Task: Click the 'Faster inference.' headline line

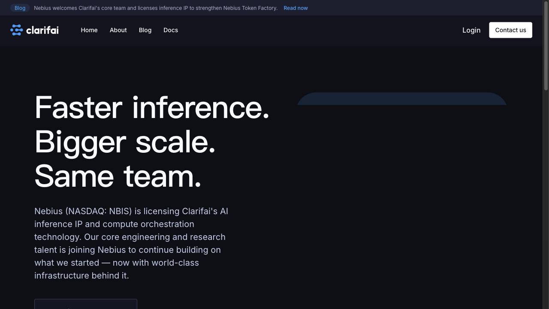Action: [152, 107]
